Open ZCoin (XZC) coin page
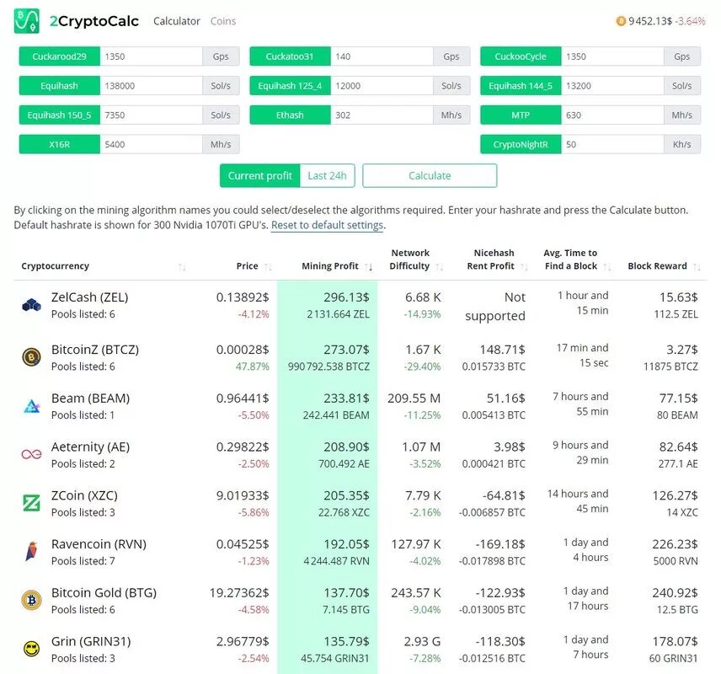Screen dimensions: 721x674 pos(84,495)
